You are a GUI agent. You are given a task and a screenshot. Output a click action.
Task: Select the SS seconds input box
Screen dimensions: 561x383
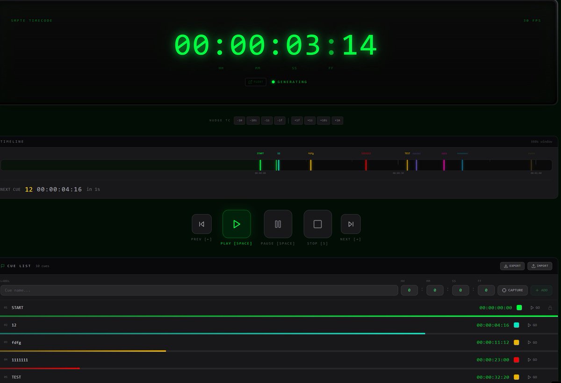point(460,290)
